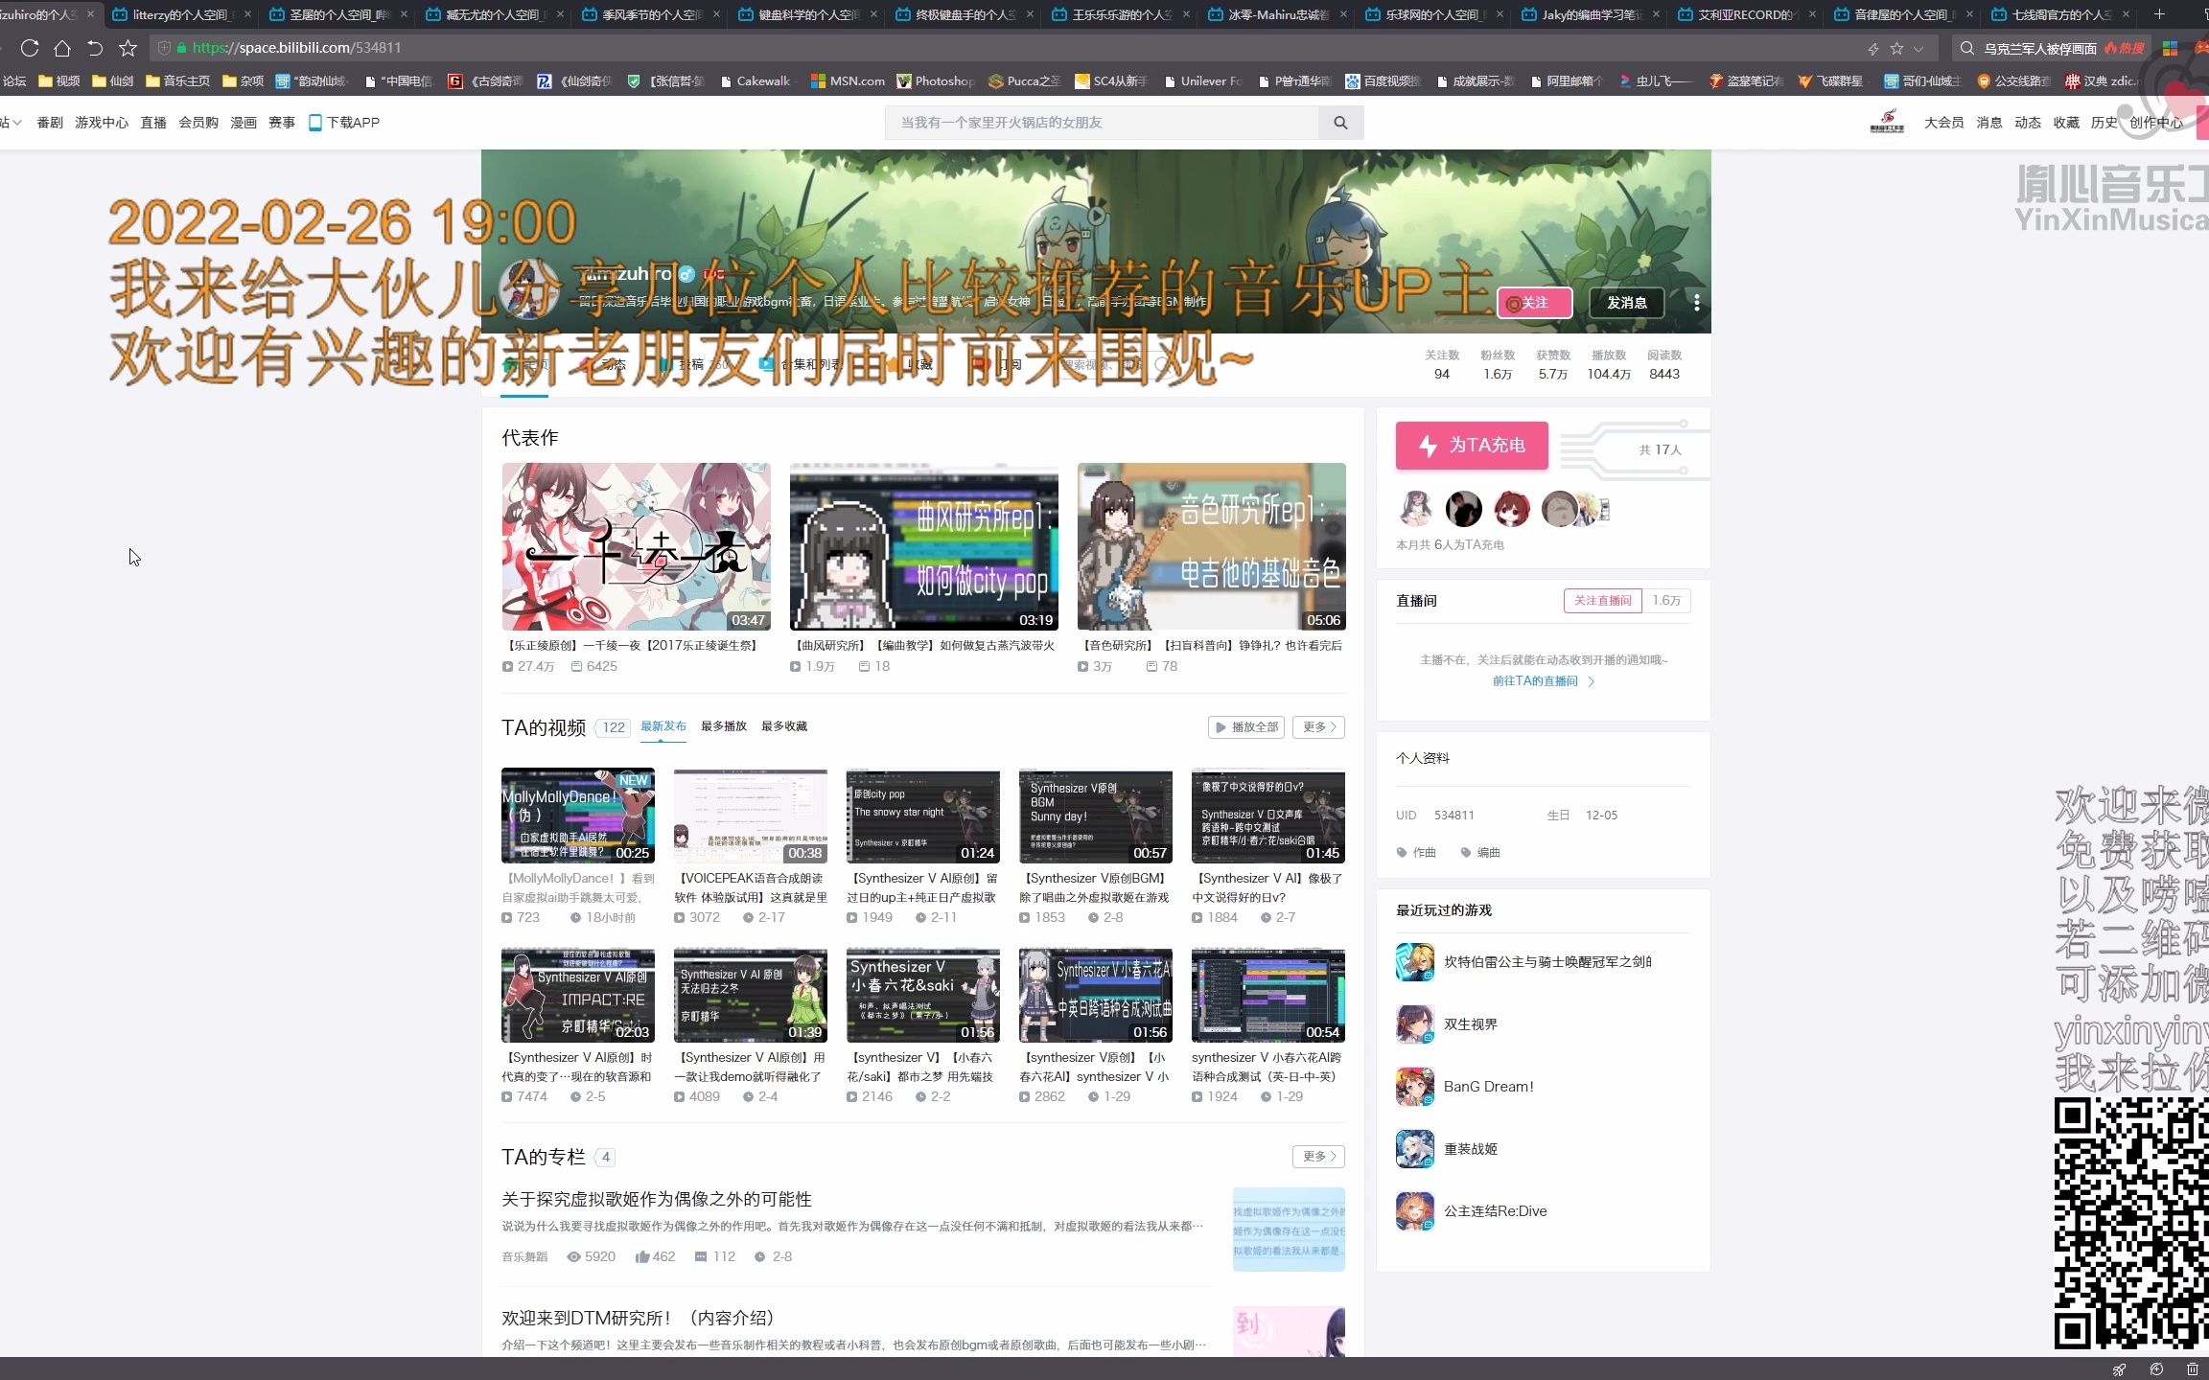Click the 公主连结Re:Dive game icon
The height and width of the screenshot is (1380, 2209).
[1414, 1210]
